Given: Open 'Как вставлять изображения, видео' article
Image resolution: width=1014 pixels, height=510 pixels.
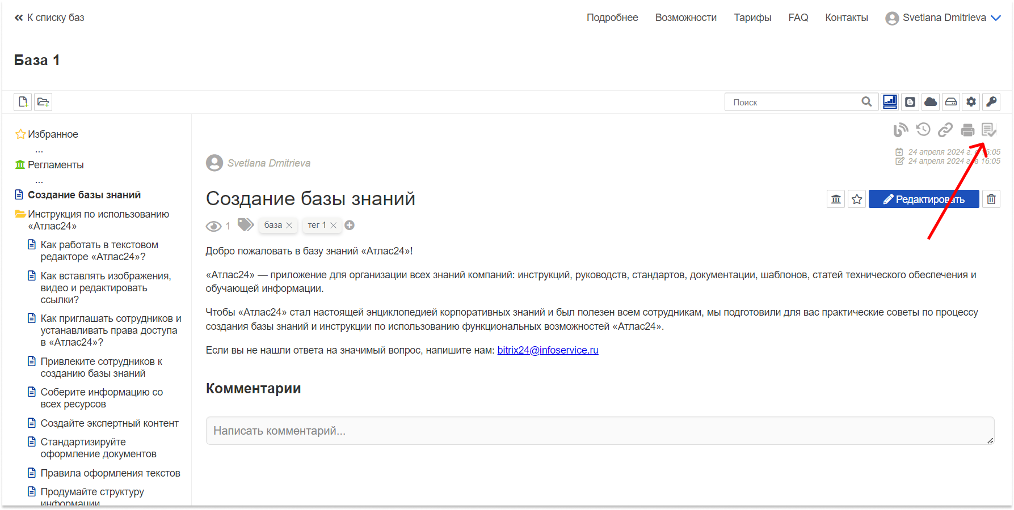Looking at the screenshot, I should 106,287.
